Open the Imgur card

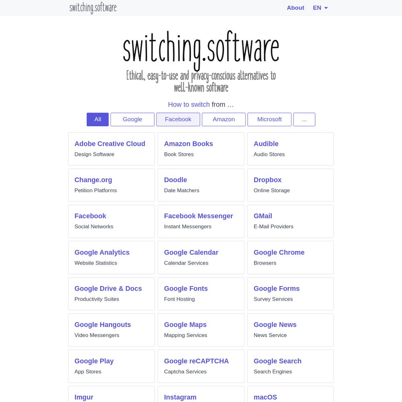111,394
